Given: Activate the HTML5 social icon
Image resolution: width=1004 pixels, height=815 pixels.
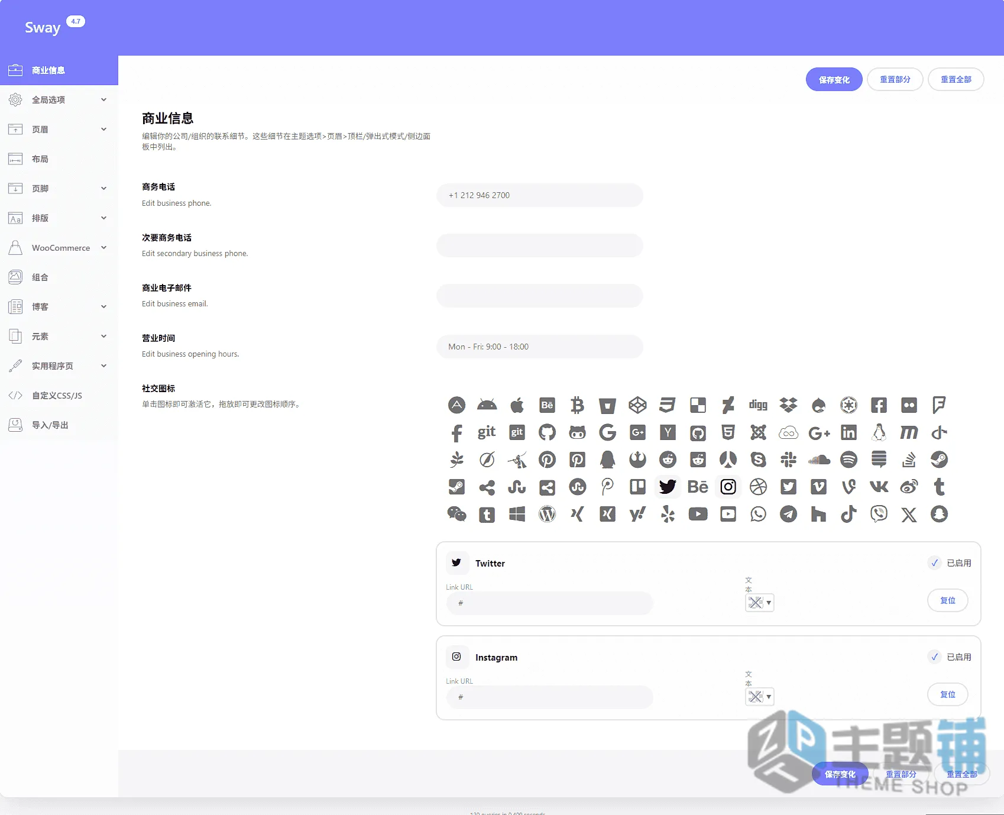Looking at the screenshot, I should click(728, 432).
